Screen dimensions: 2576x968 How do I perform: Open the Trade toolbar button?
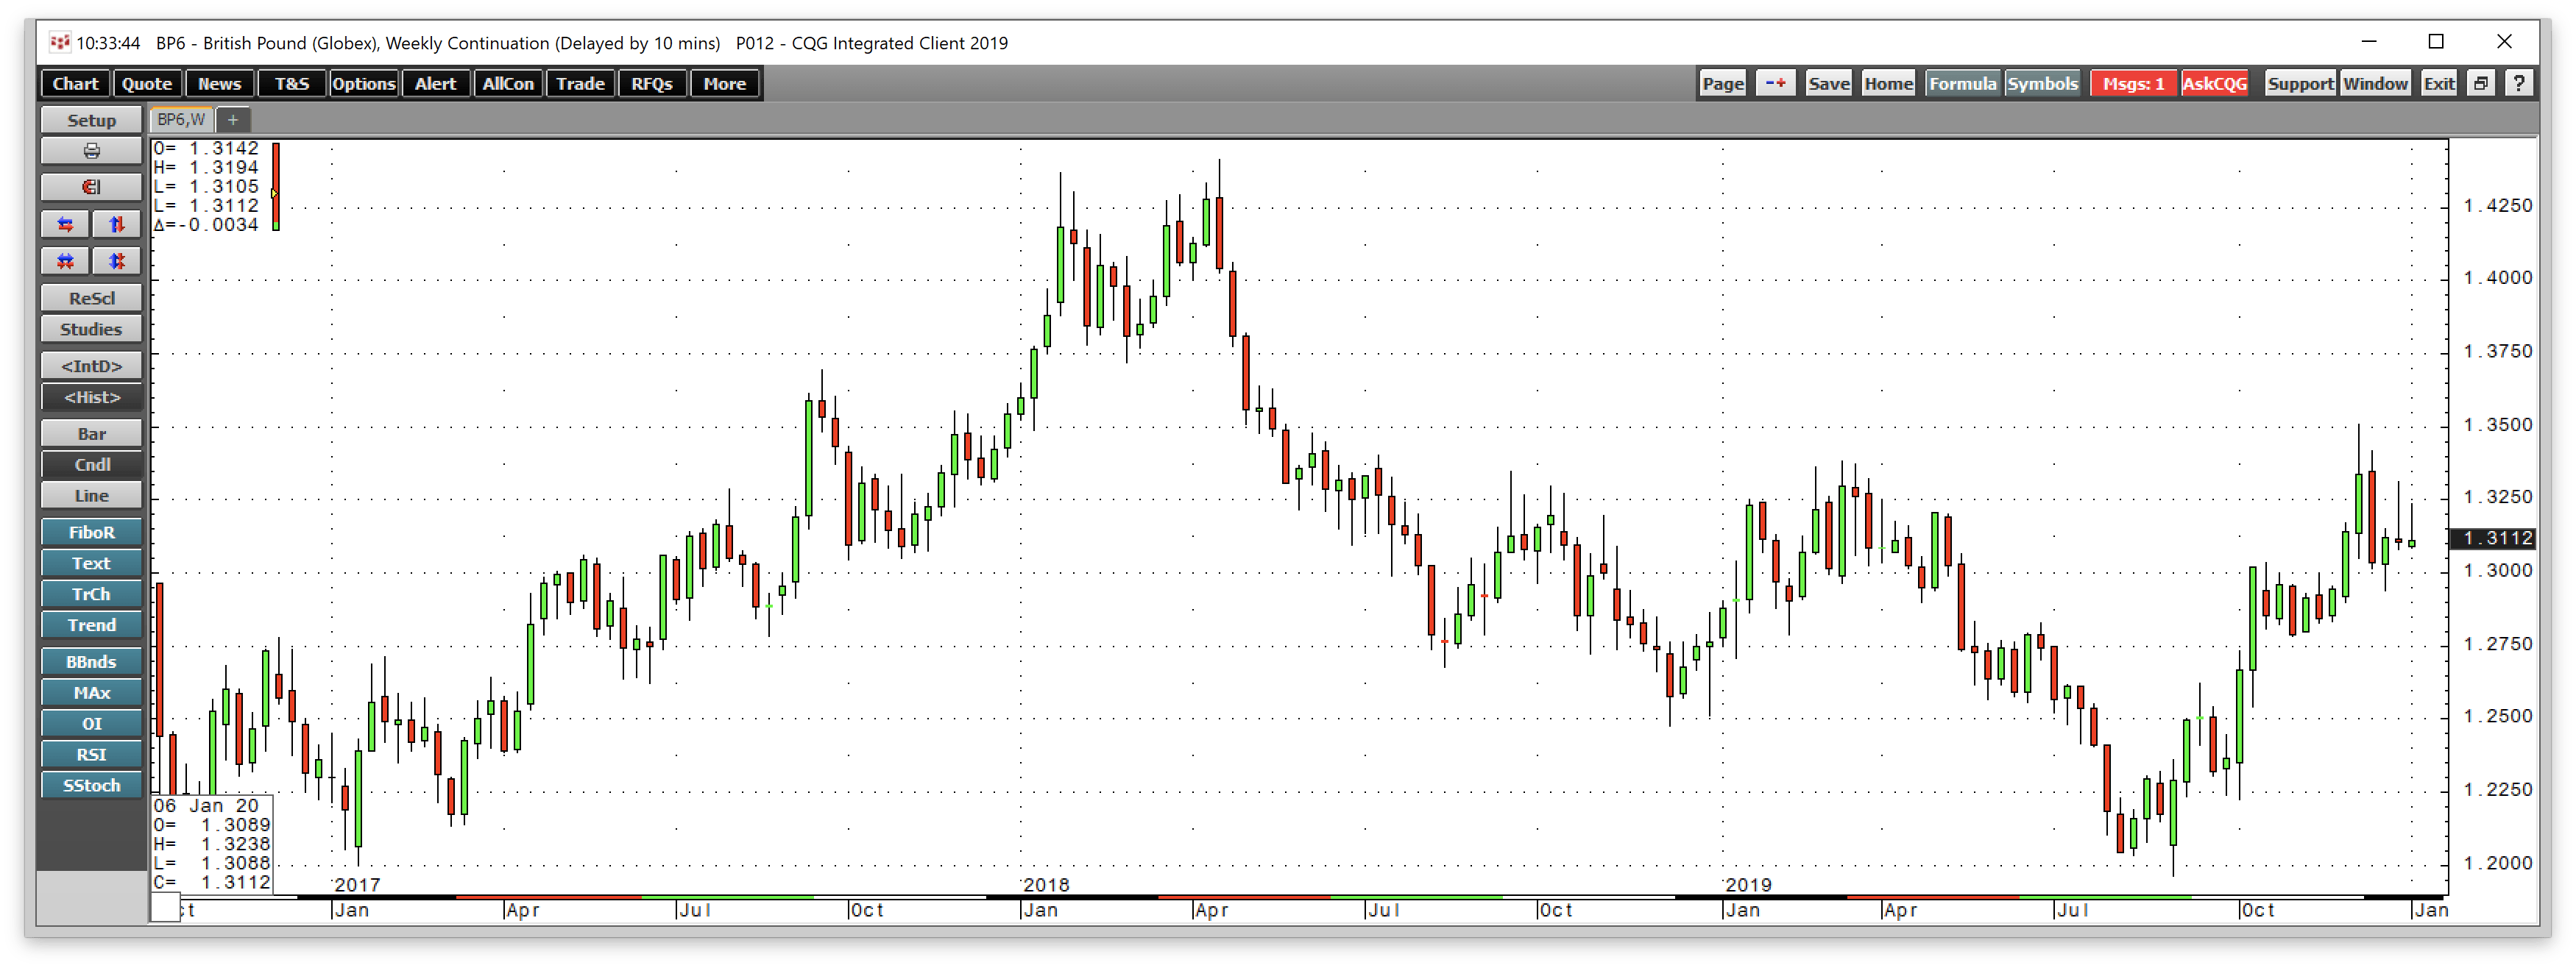click(x=580, y=84)
